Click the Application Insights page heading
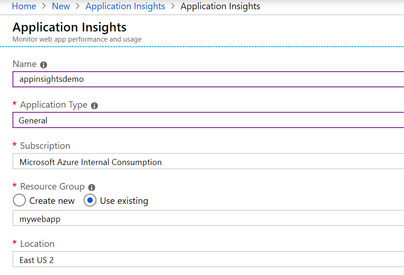This screenshot has width=404, height=275. pyautogui.click(x=69, y=27)
